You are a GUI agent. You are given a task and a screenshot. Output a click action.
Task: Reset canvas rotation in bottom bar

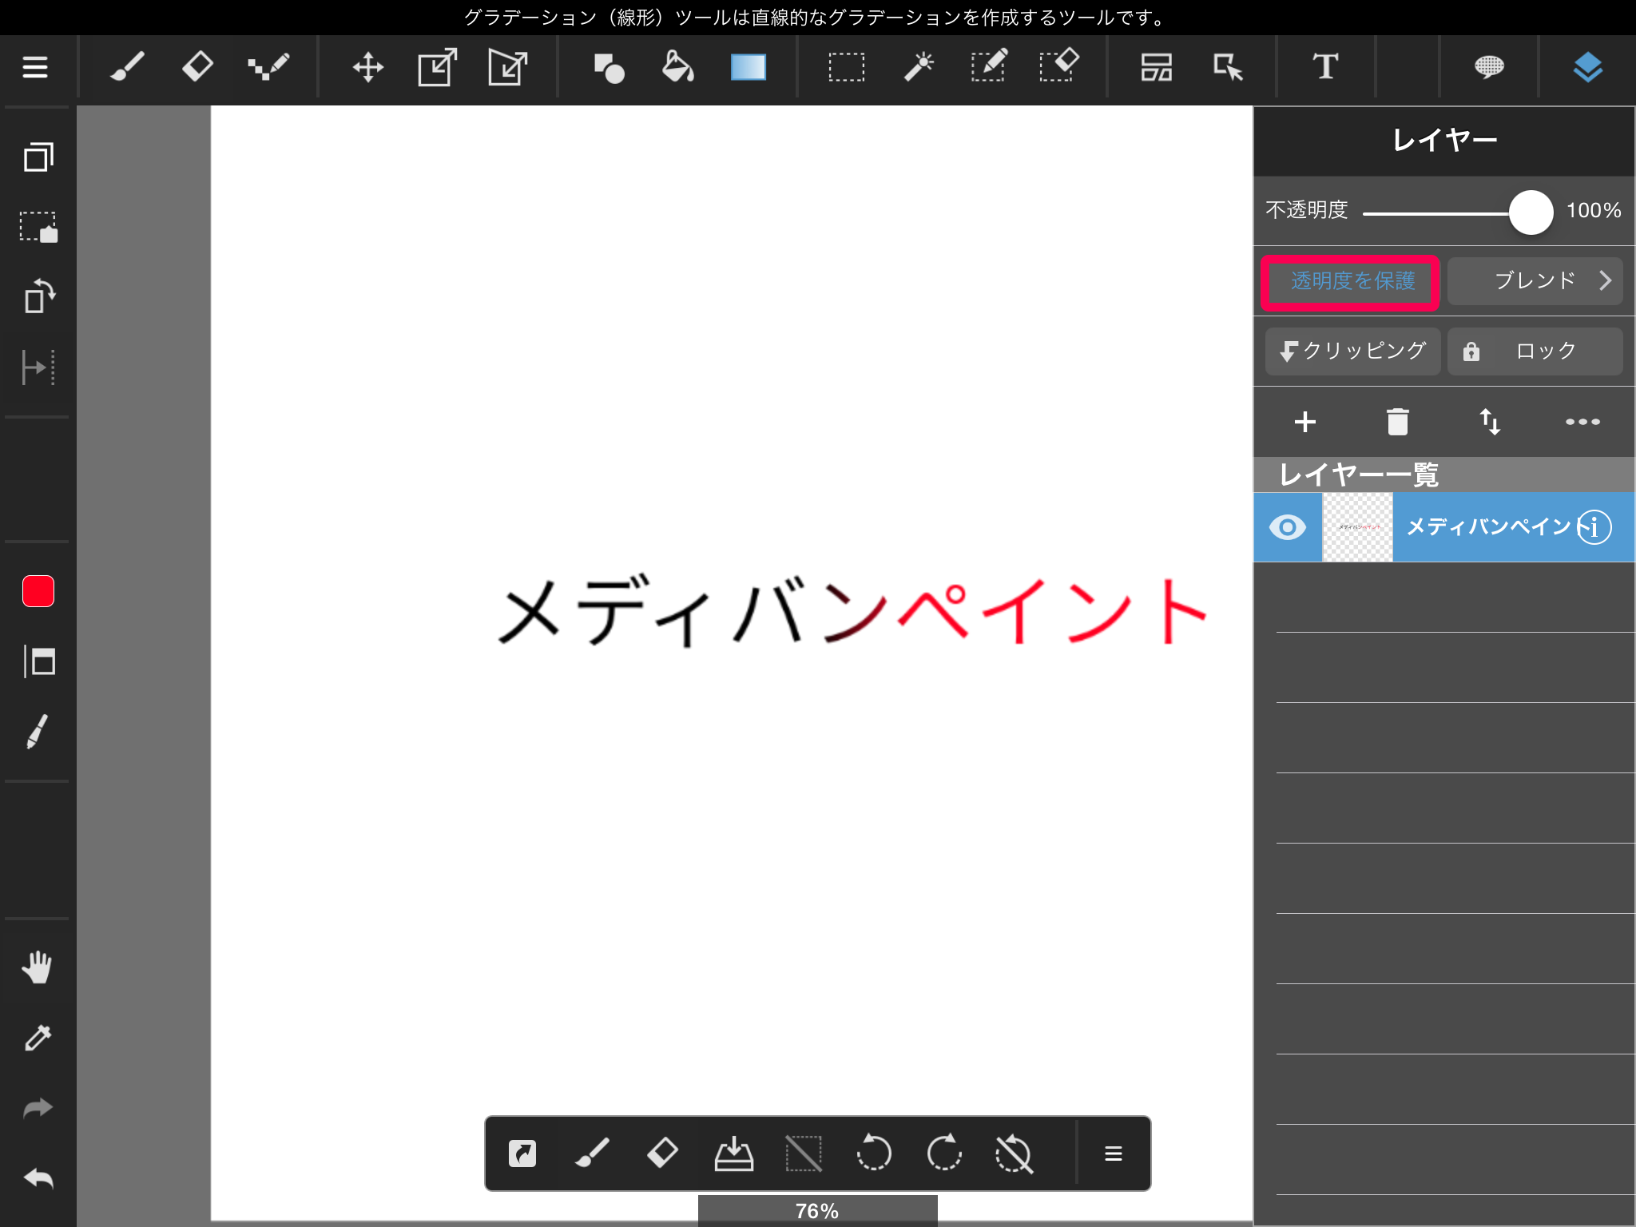1015,1154
